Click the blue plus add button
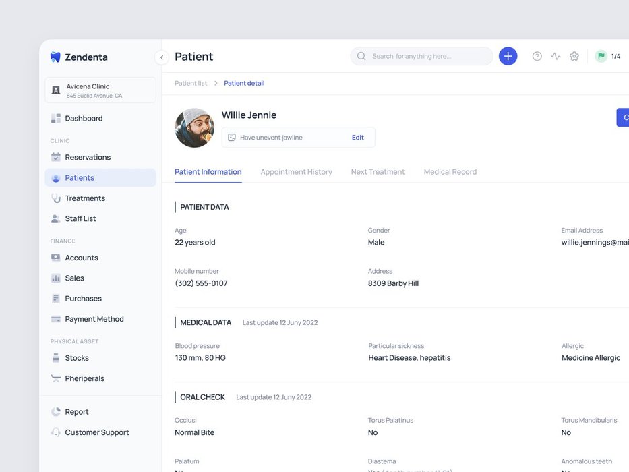Image resolution: width=629 pixels, height=472 pixels. (x=508, y=56)
